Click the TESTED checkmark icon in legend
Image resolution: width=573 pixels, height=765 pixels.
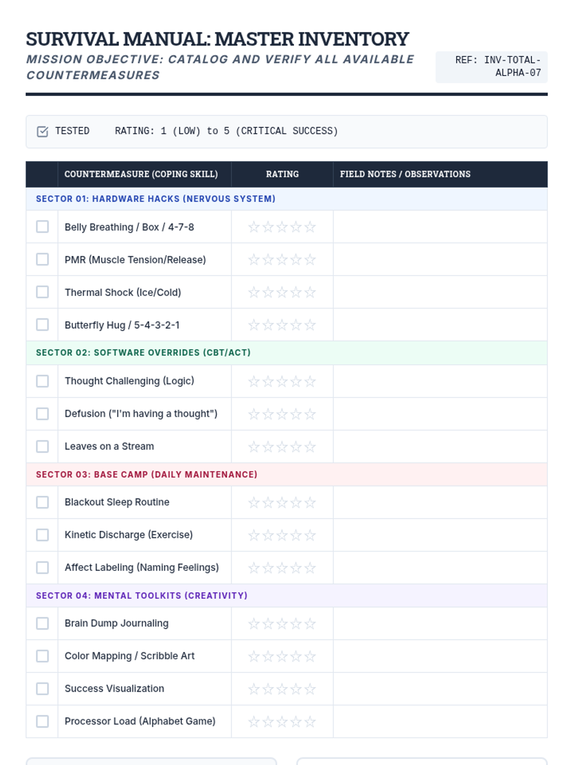[x=42, y=131]
